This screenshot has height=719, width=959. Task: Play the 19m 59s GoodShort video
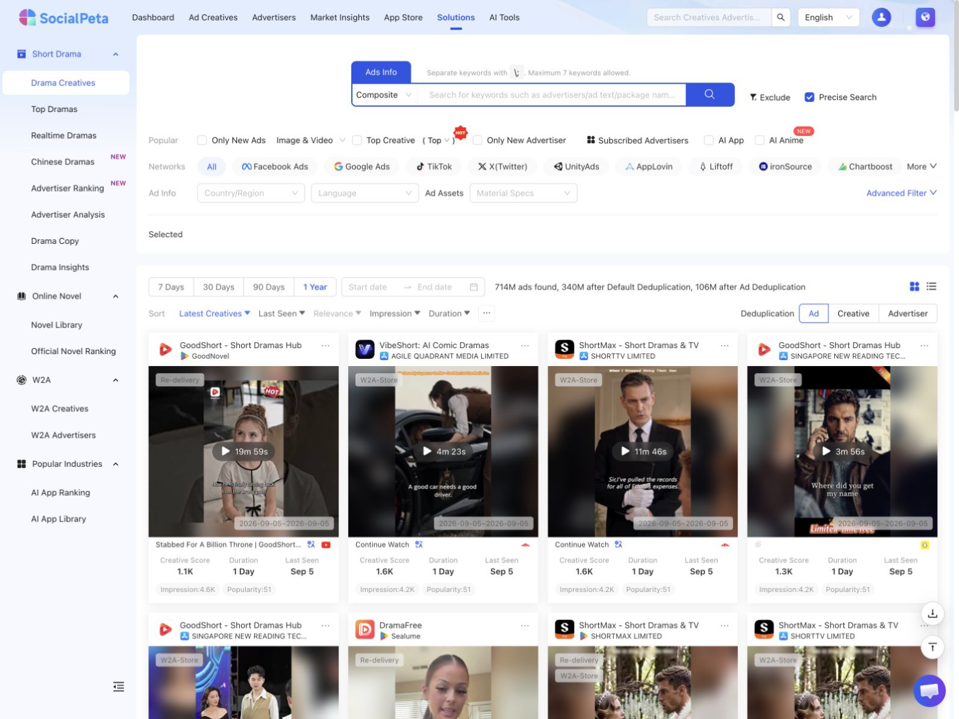(x=243, y=452)
